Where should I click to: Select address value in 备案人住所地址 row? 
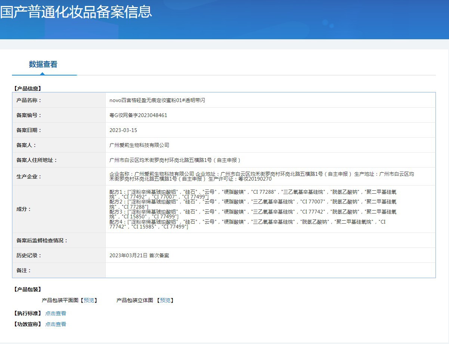coord(175,160)
